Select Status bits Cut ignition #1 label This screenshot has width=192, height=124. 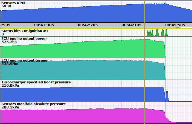tap(25, 31)
